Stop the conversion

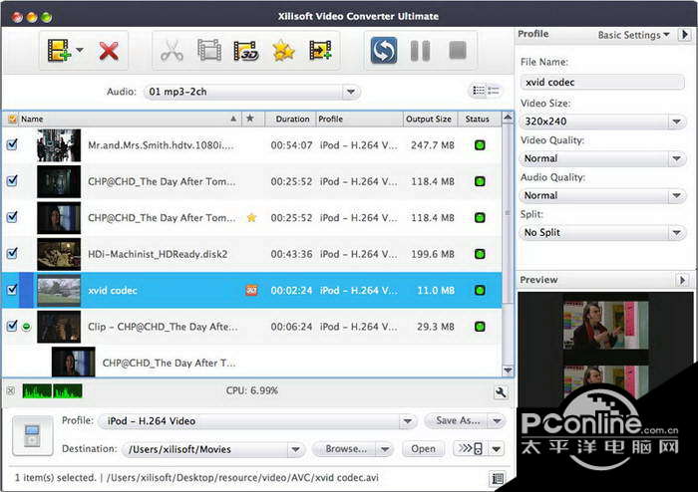(458, 50)
